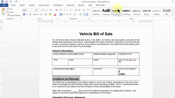Expand the Clipboard pane launcher
Viewport: 175px width, 98px height.
coord(21,19)
